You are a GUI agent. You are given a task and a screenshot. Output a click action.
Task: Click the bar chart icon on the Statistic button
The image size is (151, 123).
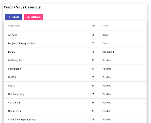point(29,17)
